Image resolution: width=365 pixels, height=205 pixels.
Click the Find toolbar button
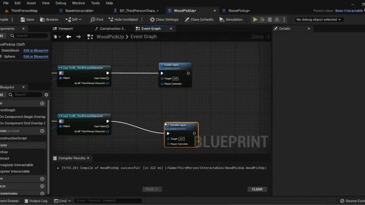97,19
